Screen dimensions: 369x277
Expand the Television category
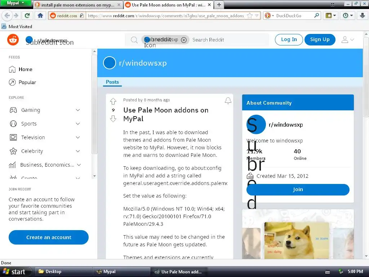click(x=78, y=137)
